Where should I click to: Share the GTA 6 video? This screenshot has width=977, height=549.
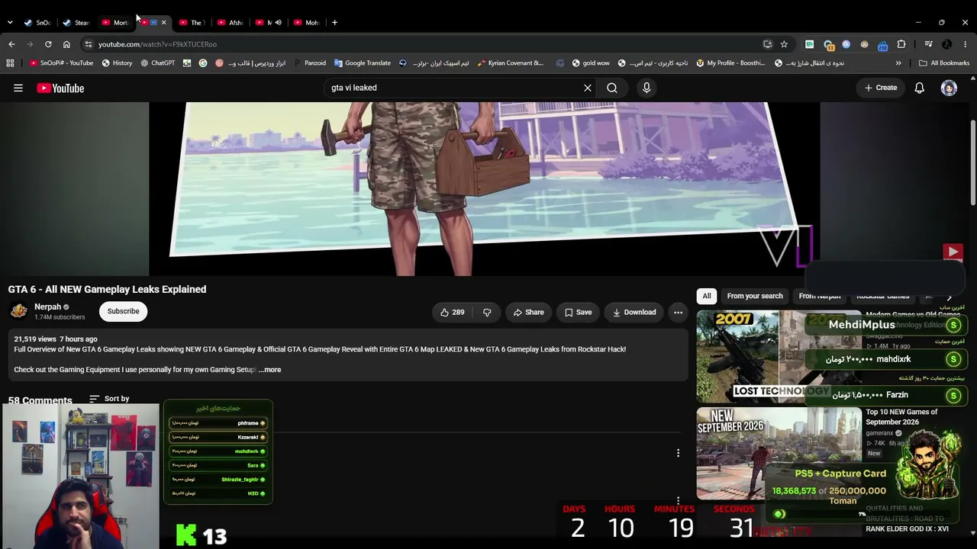(528, 312)
